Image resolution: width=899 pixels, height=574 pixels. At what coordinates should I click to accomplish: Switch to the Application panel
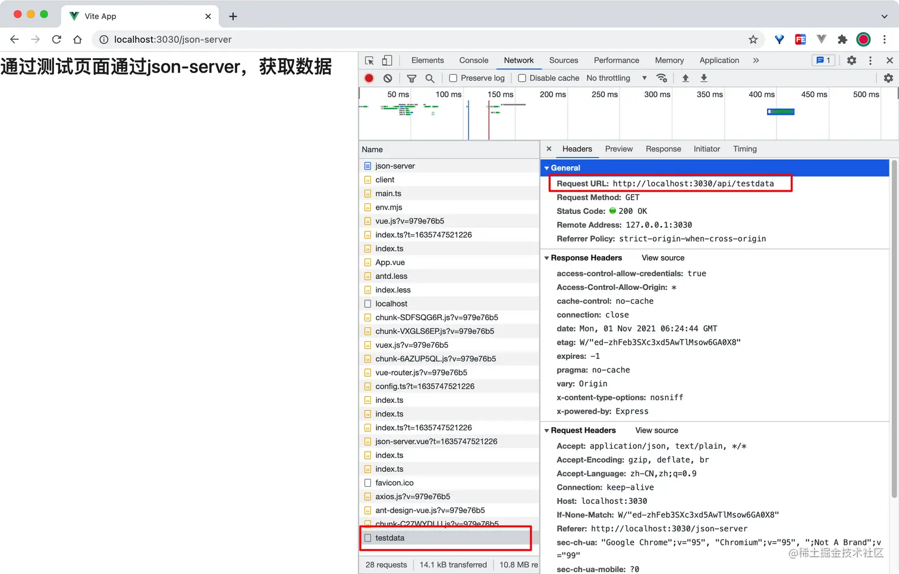[x=719, y=61]
